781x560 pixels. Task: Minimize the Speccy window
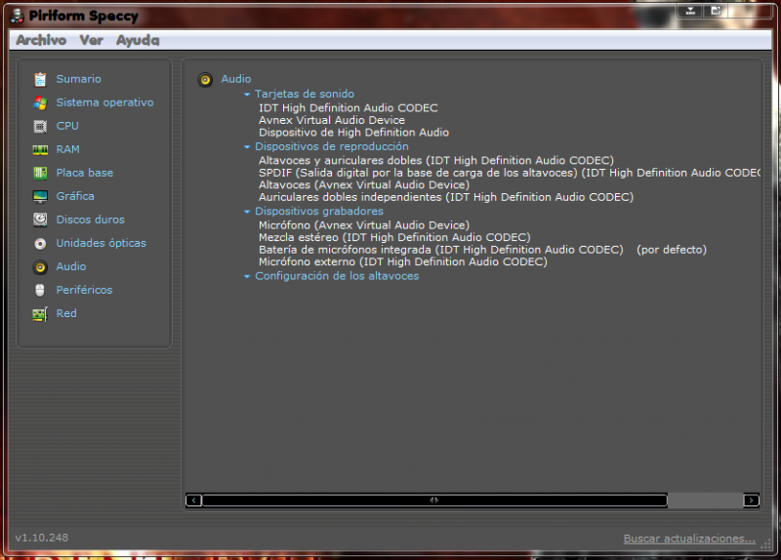click(x=690, y=11)
